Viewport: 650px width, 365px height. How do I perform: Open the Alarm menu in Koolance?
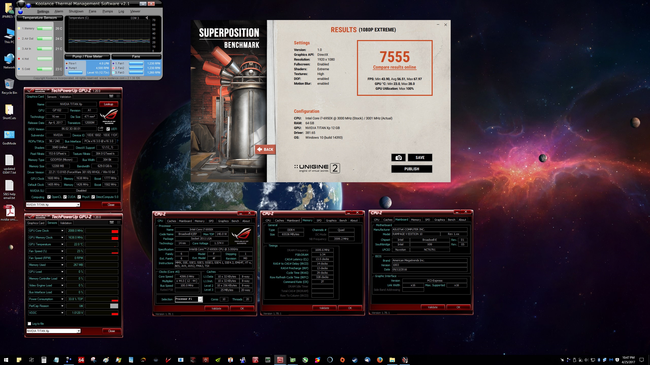pos(59,11)
